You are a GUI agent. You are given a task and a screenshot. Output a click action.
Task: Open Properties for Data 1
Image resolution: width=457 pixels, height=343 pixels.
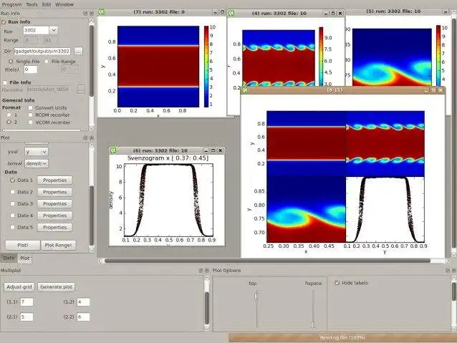point(54,180)
